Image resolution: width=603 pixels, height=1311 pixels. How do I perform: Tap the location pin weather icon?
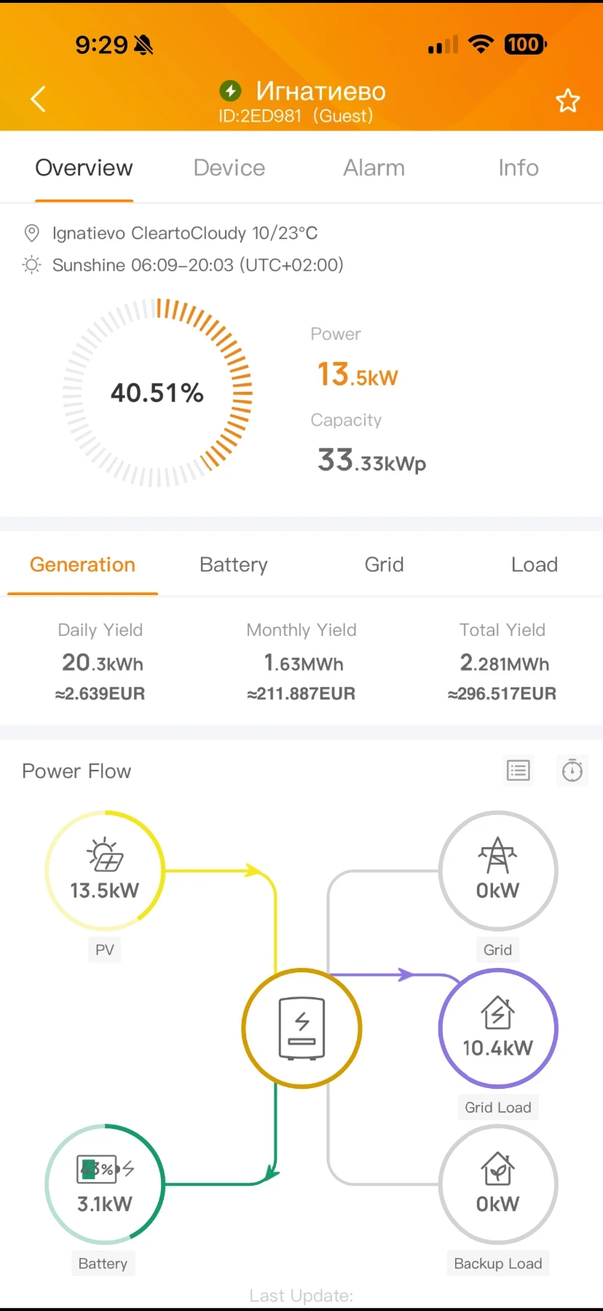[x=31, y=233]
